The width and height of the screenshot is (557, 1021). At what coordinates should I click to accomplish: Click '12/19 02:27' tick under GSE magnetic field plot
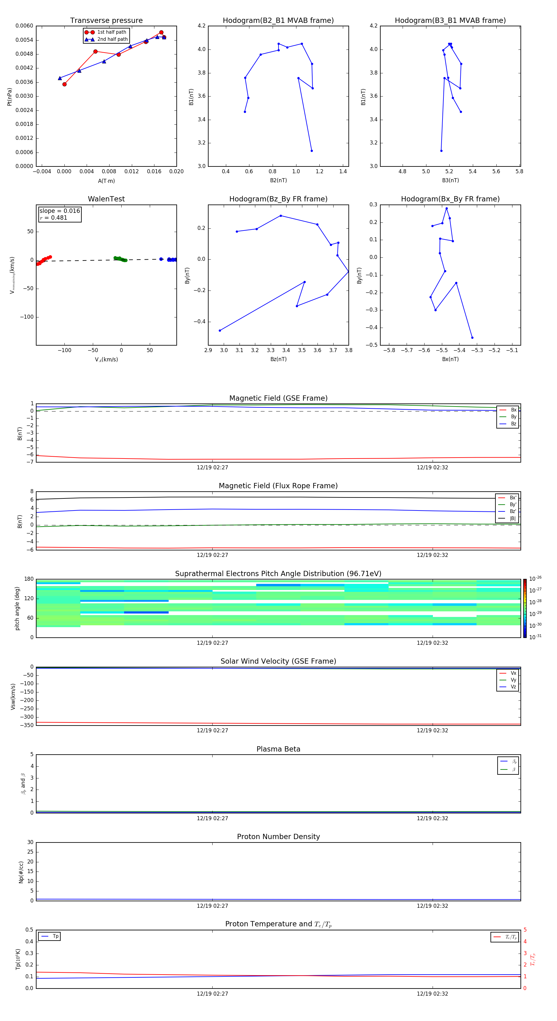click(213, 468)
